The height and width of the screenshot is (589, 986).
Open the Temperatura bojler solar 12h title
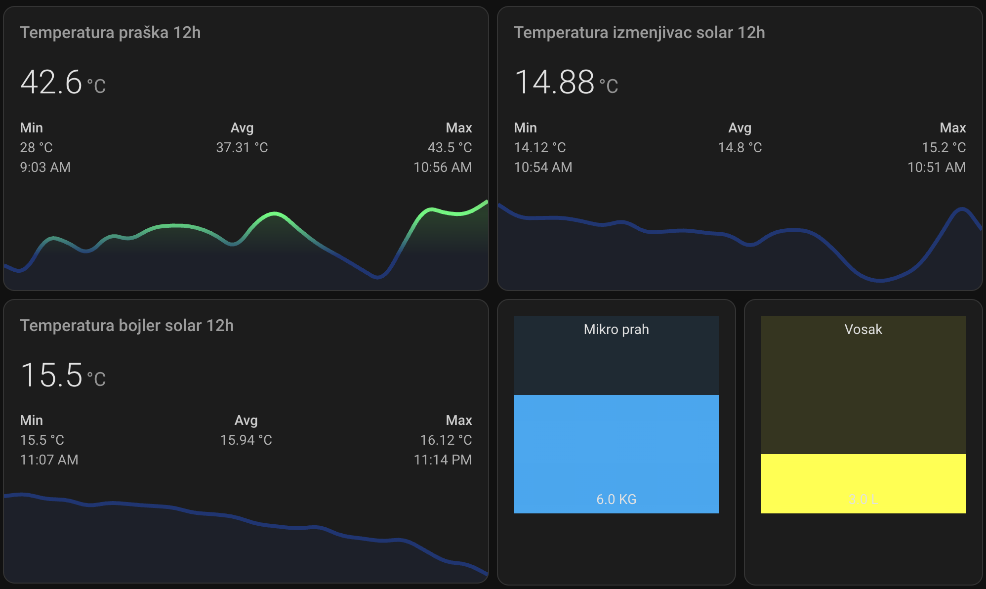point(126,326)
